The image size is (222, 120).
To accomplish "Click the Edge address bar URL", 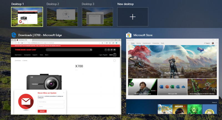I will coord(41,43).
